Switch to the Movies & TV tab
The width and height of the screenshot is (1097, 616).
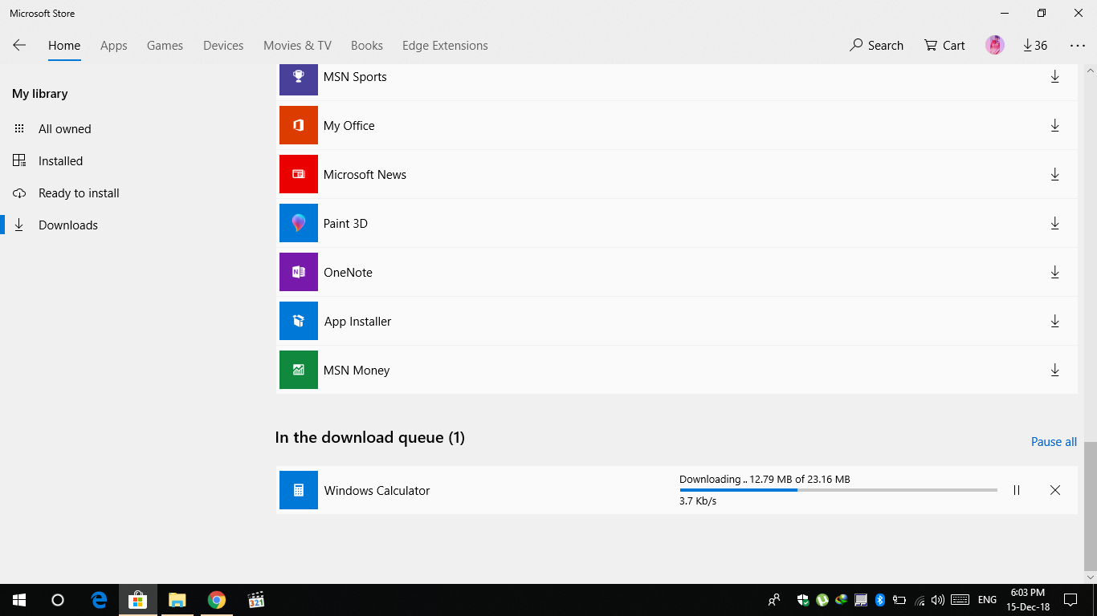pos(297,46)
